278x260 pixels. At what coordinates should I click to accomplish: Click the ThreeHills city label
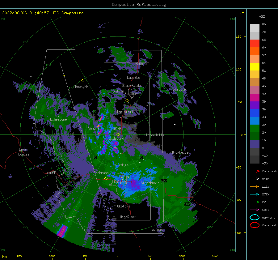[x=155, y=135]
